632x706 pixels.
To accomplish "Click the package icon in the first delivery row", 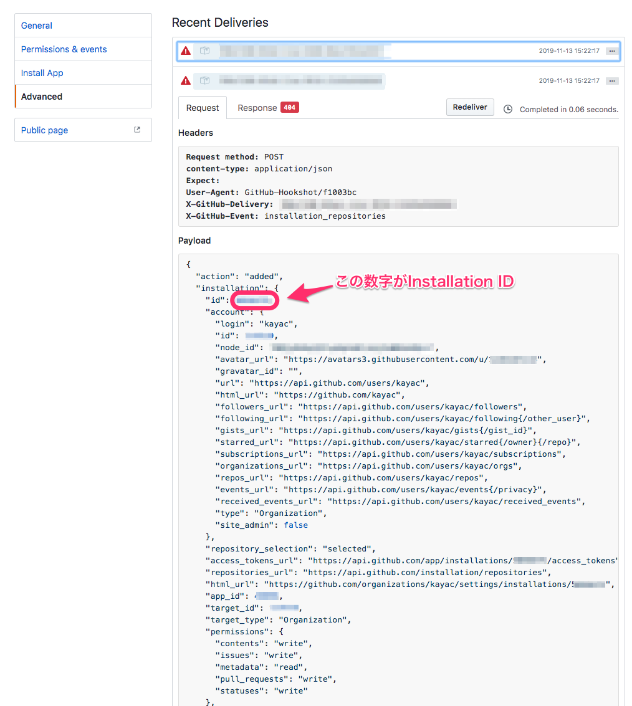I will tap(205, 51).
